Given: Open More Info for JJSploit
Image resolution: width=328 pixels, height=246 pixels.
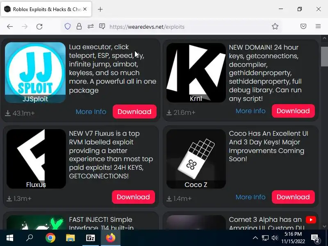Looking at the screenshot, I should pos(91,112).
